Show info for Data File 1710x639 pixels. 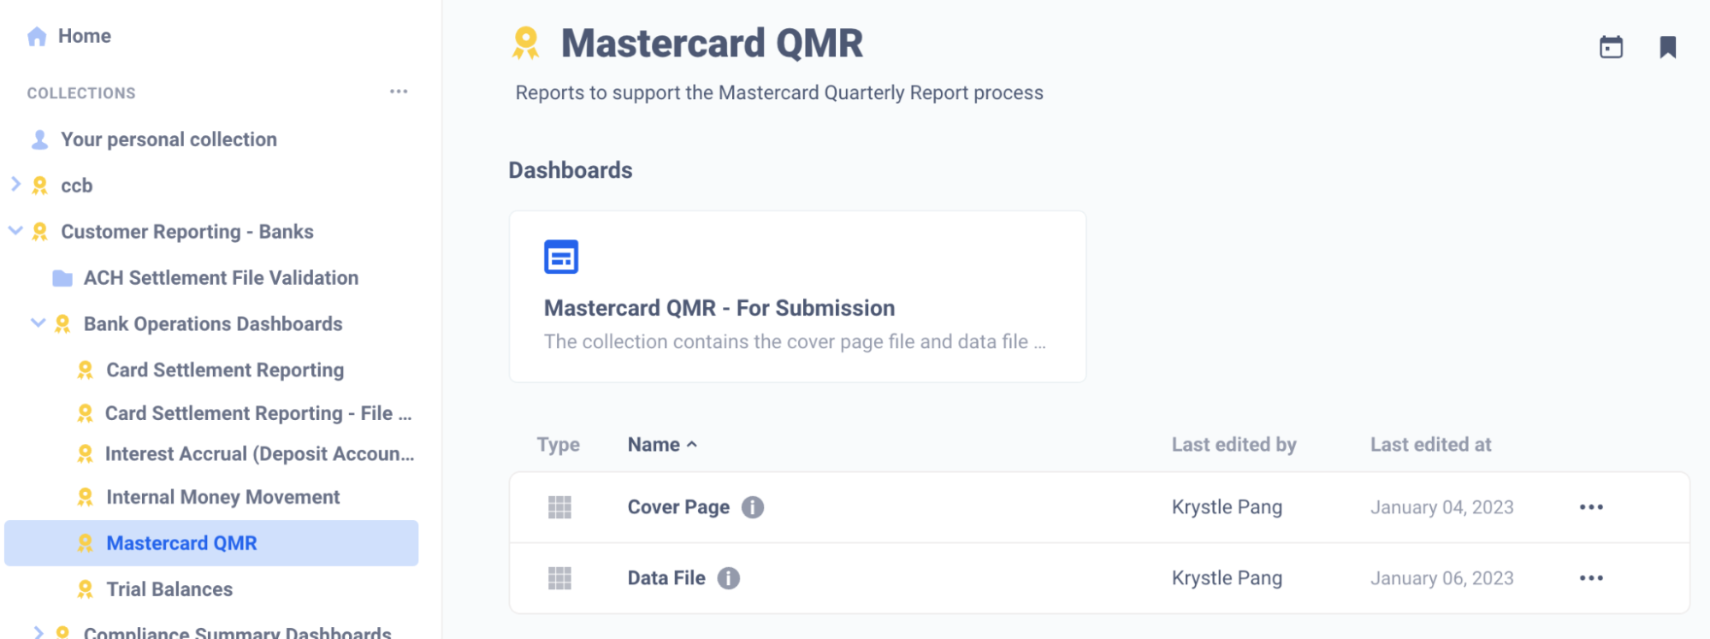(x=729, y=578)
